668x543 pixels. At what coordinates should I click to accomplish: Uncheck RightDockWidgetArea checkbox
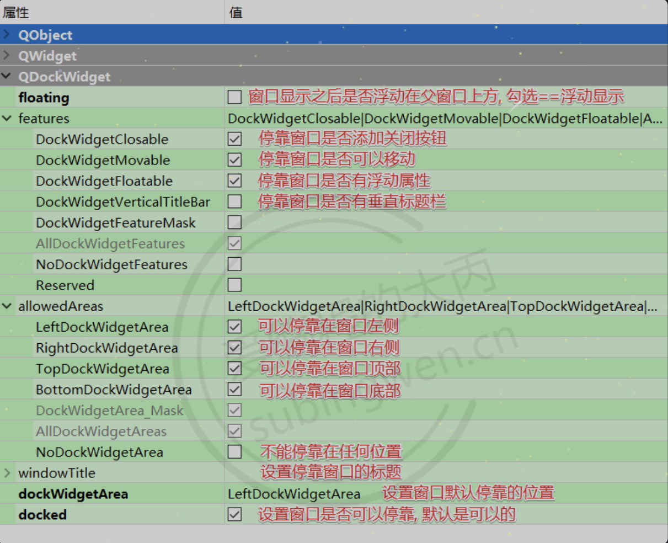(234, 348)
